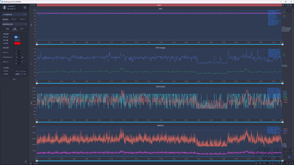294x165 pixels.
Task: Click the red label1 bar
Action: pos(159,5)
